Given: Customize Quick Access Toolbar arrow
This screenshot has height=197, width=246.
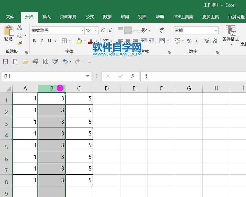Looking at the screenshot, I should click(x=89, y=62).
